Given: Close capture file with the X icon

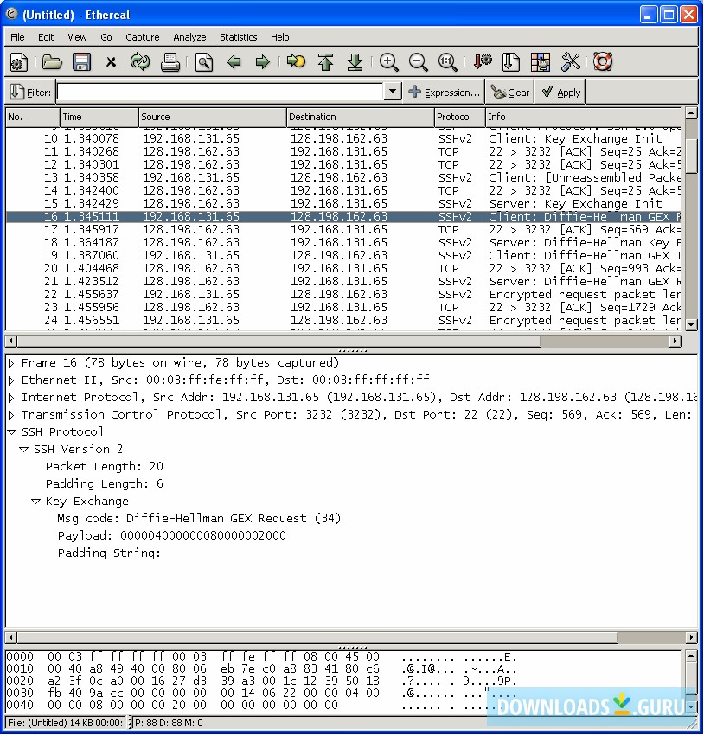Looking at the screenshot, I should pos(111,62).
